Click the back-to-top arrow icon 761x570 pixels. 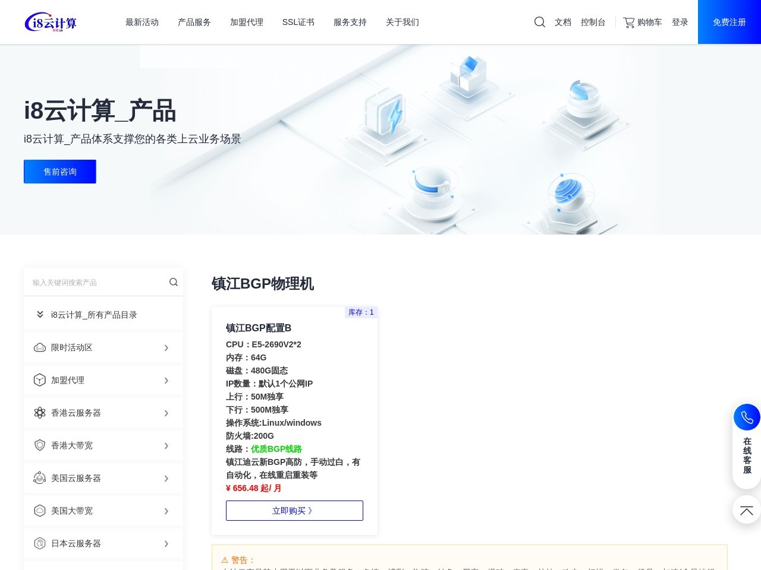(746, 509)
